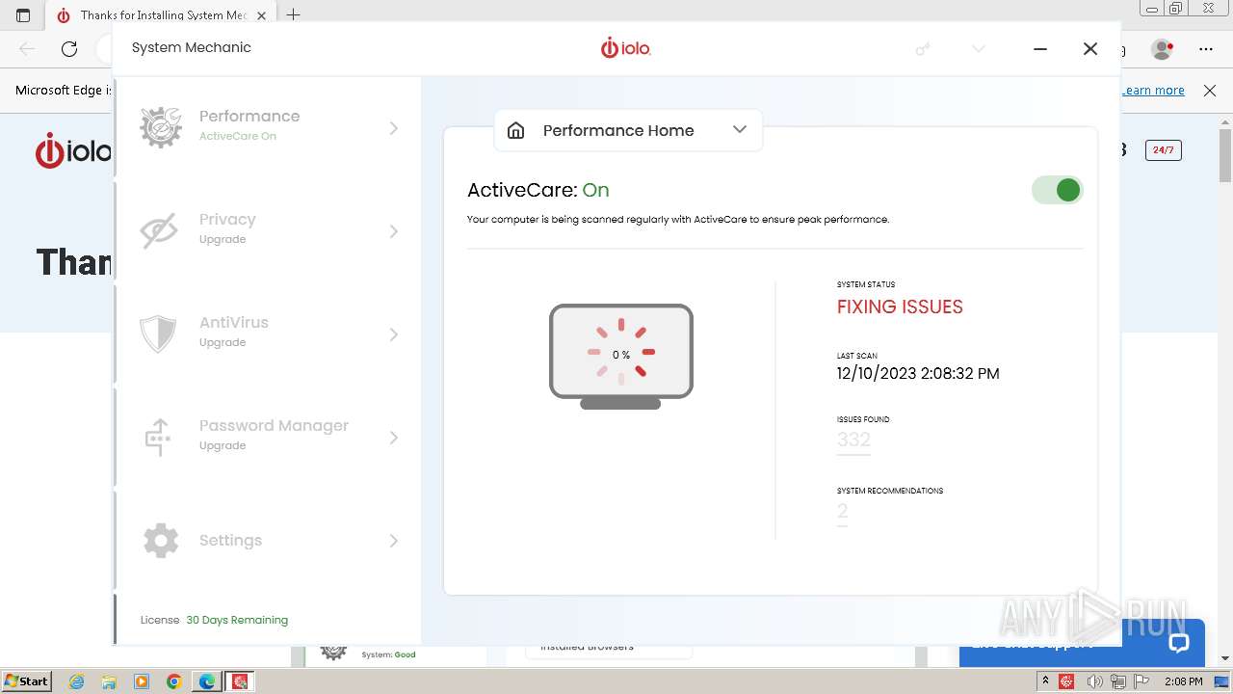Click the FIXING ISSUES status text
The width and height of the screenshot is (1233, 694).
coord(900,307)
